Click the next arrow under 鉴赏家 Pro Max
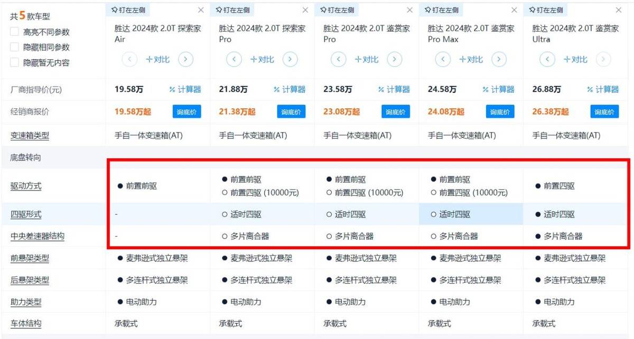 tap(499, 60)
